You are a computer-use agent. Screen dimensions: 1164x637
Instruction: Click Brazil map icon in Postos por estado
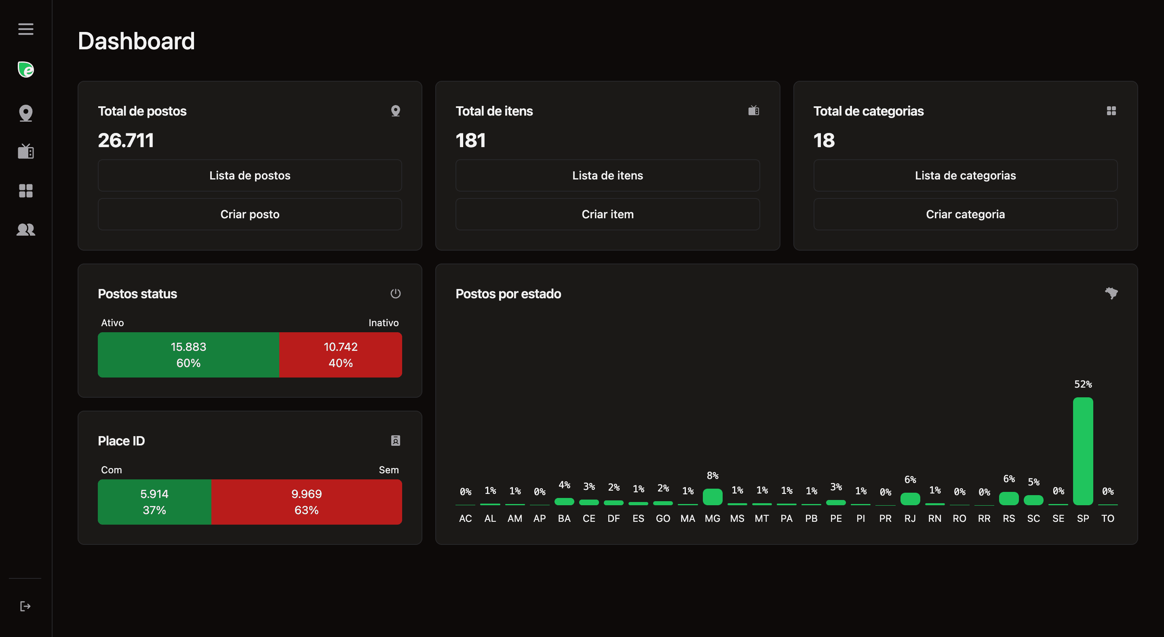1111,293
